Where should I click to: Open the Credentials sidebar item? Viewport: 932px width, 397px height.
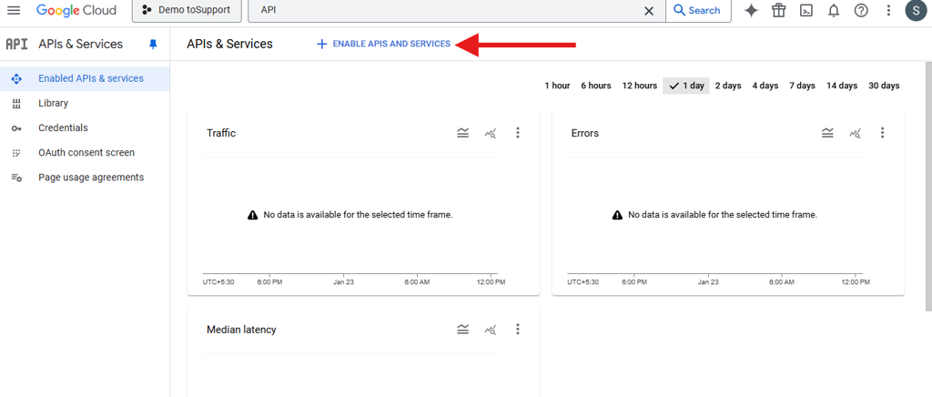click(85, 127)
